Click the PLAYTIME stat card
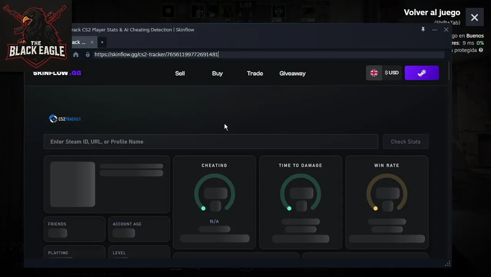 pyautogui.click(x=74, y=252)
